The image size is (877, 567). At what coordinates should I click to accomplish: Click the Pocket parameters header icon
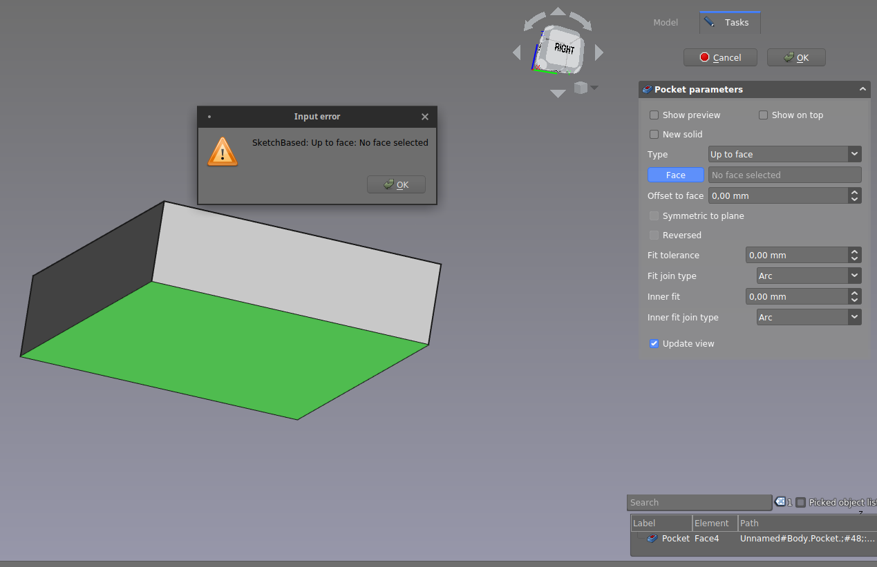(647, 89)
